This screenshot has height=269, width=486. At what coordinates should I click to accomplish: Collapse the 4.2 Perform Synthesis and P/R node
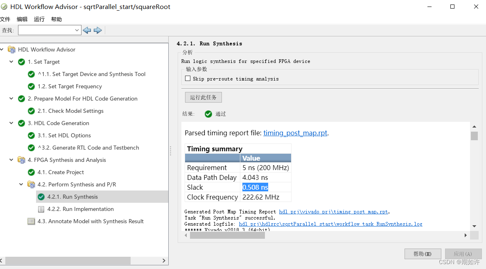pyautogui.click(x=21, y=184)
